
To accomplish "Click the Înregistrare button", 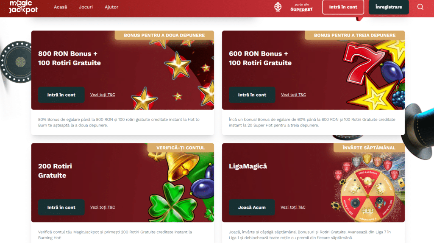I will (x=389, y=7).
